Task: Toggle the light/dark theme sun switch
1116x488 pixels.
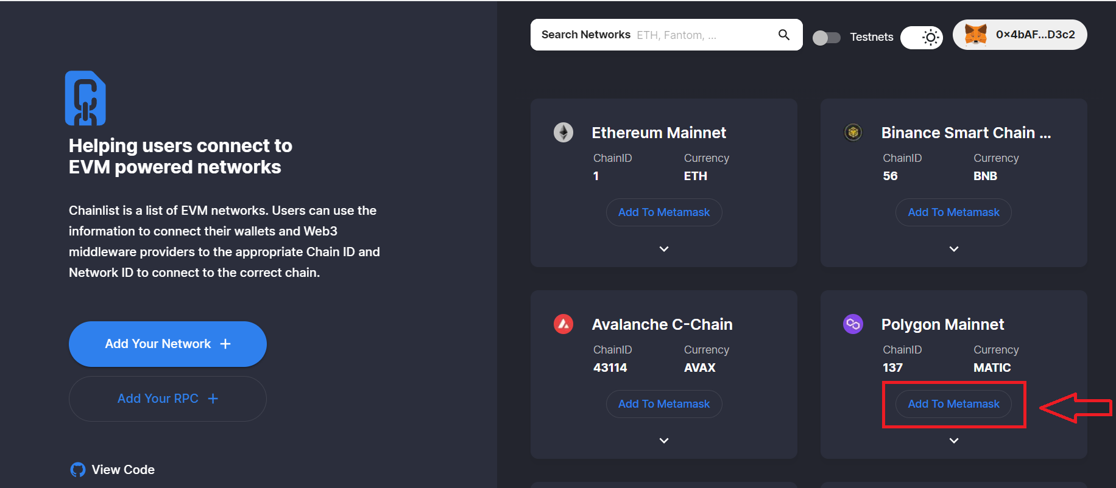Action: click(x=922, y=38)
